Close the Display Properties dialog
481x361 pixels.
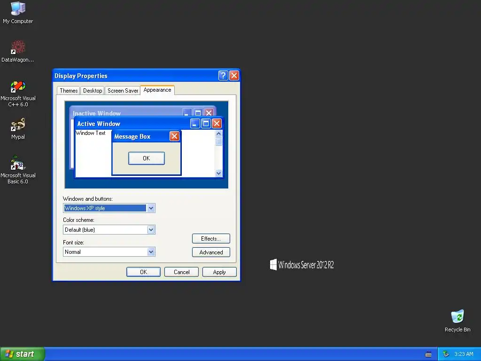point(234,76)
